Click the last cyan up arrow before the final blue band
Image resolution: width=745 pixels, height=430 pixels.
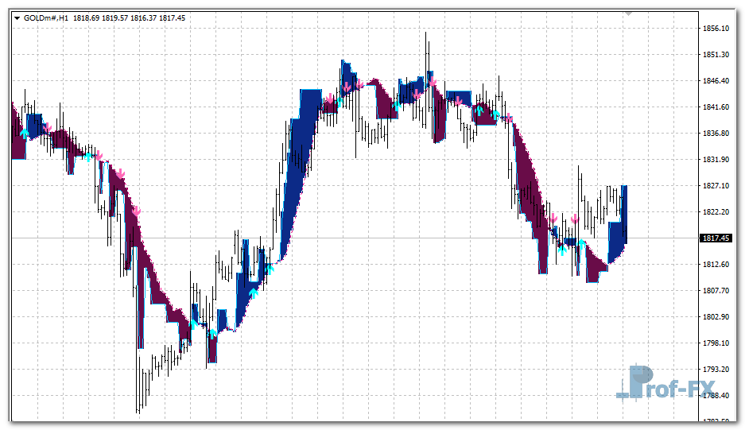click(582, 243)
